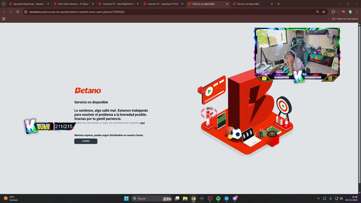Switch to the Paris Saint-Germain - FC Bayern tab
The width and height of the screenshot is (361, 203).
pos(74,4)
